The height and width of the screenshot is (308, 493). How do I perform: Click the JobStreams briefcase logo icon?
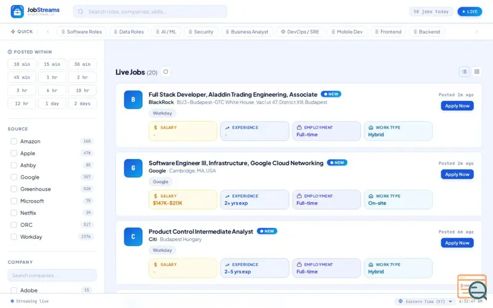click(17, 12)
